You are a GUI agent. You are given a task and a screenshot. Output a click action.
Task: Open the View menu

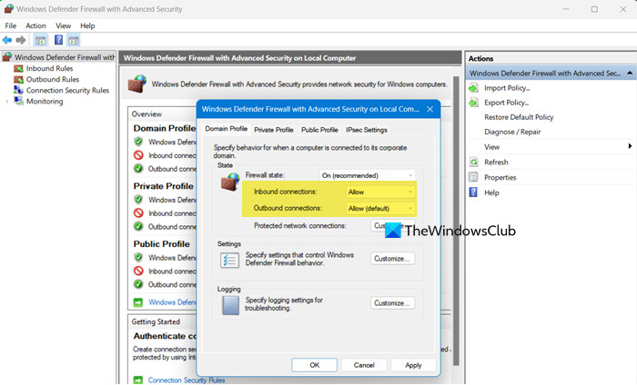[63, 25]
